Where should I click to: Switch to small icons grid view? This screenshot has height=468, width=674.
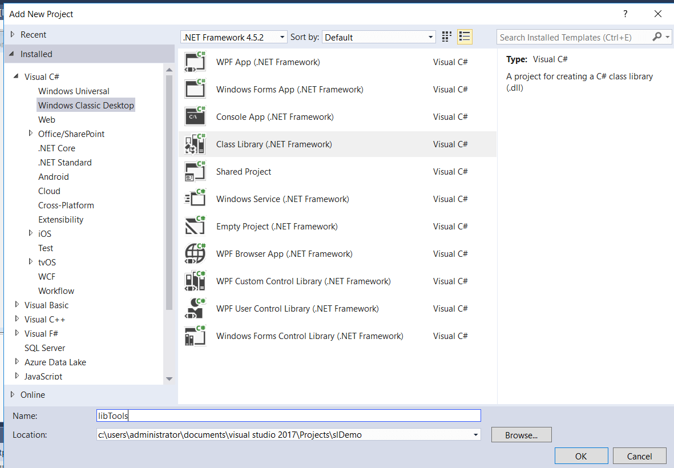coord(447,37)
